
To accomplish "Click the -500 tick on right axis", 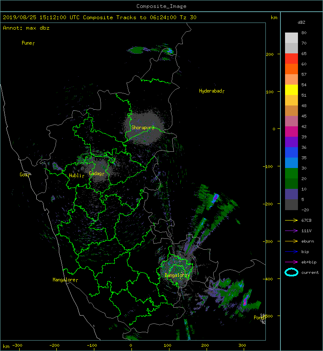I will 268,316.
